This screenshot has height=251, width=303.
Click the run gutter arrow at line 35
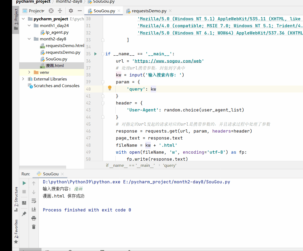tap(96, 54)
